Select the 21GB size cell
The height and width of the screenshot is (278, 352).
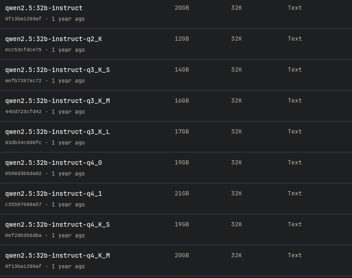[x=182, y=194]
